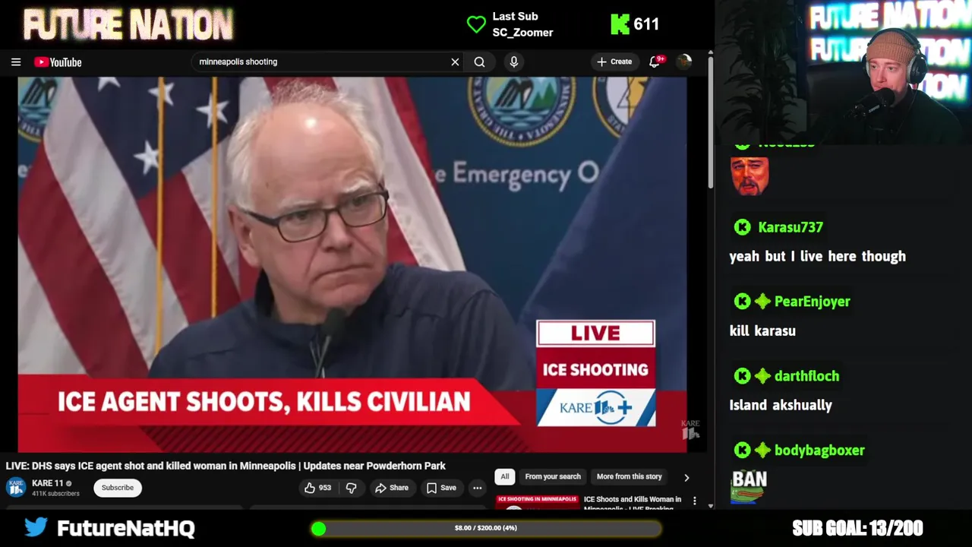This screenshot has height=547, width=972.
Task: Click the scrollbar up arrow
Action: [x=710, y=54]
